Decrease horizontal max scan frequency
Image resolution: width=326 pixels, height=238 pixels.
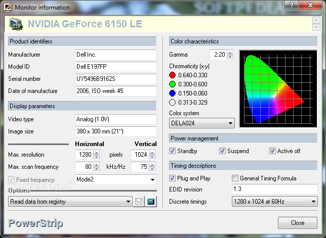(x=97, y=169)
